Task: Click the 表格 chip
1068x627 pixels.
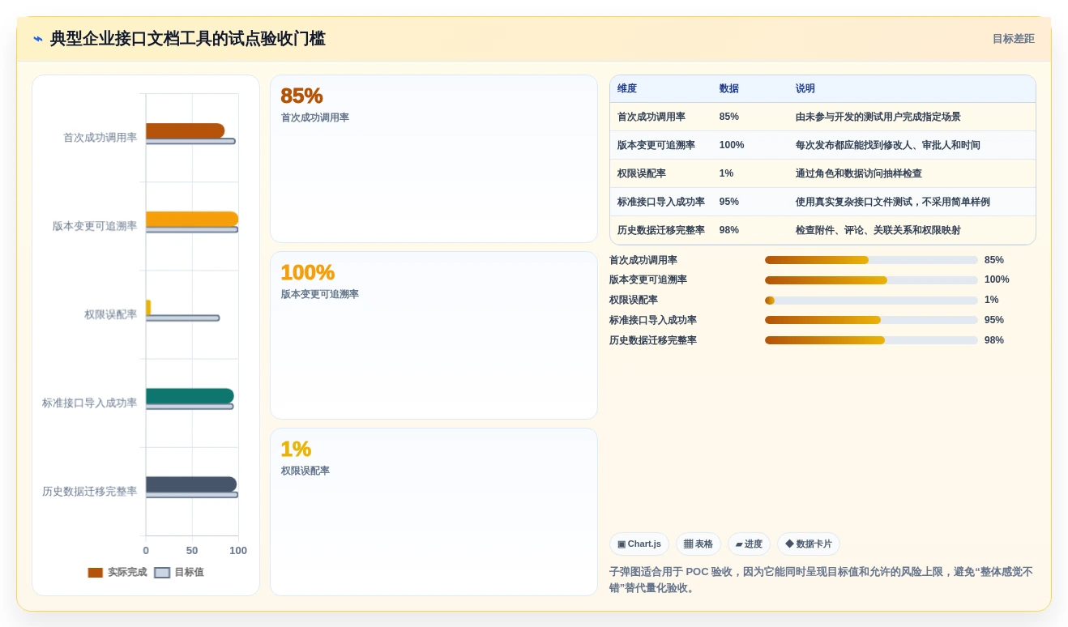Action: [x=698, y=544]
